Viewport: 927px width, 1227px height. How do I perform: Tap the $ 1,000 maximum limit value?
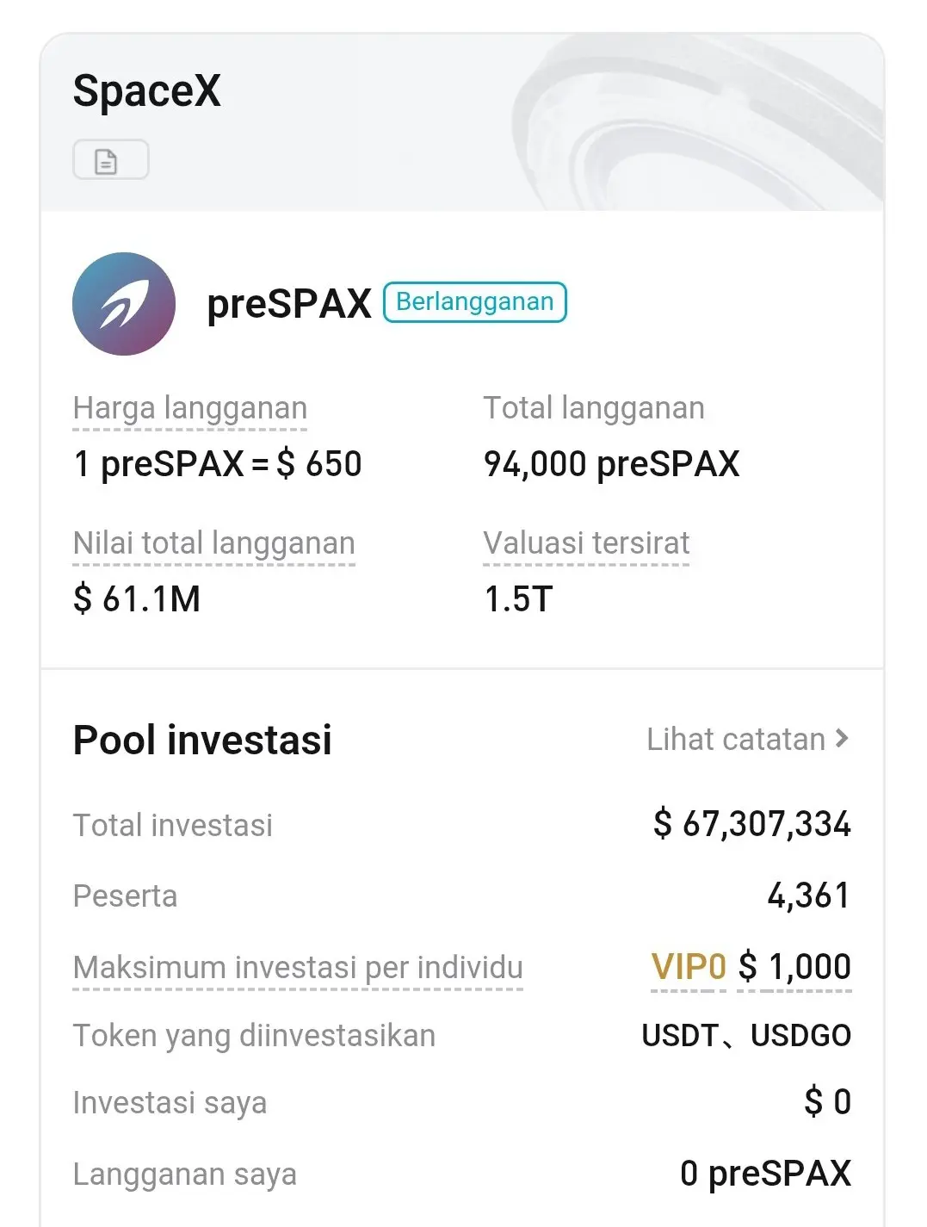point(794,967)
